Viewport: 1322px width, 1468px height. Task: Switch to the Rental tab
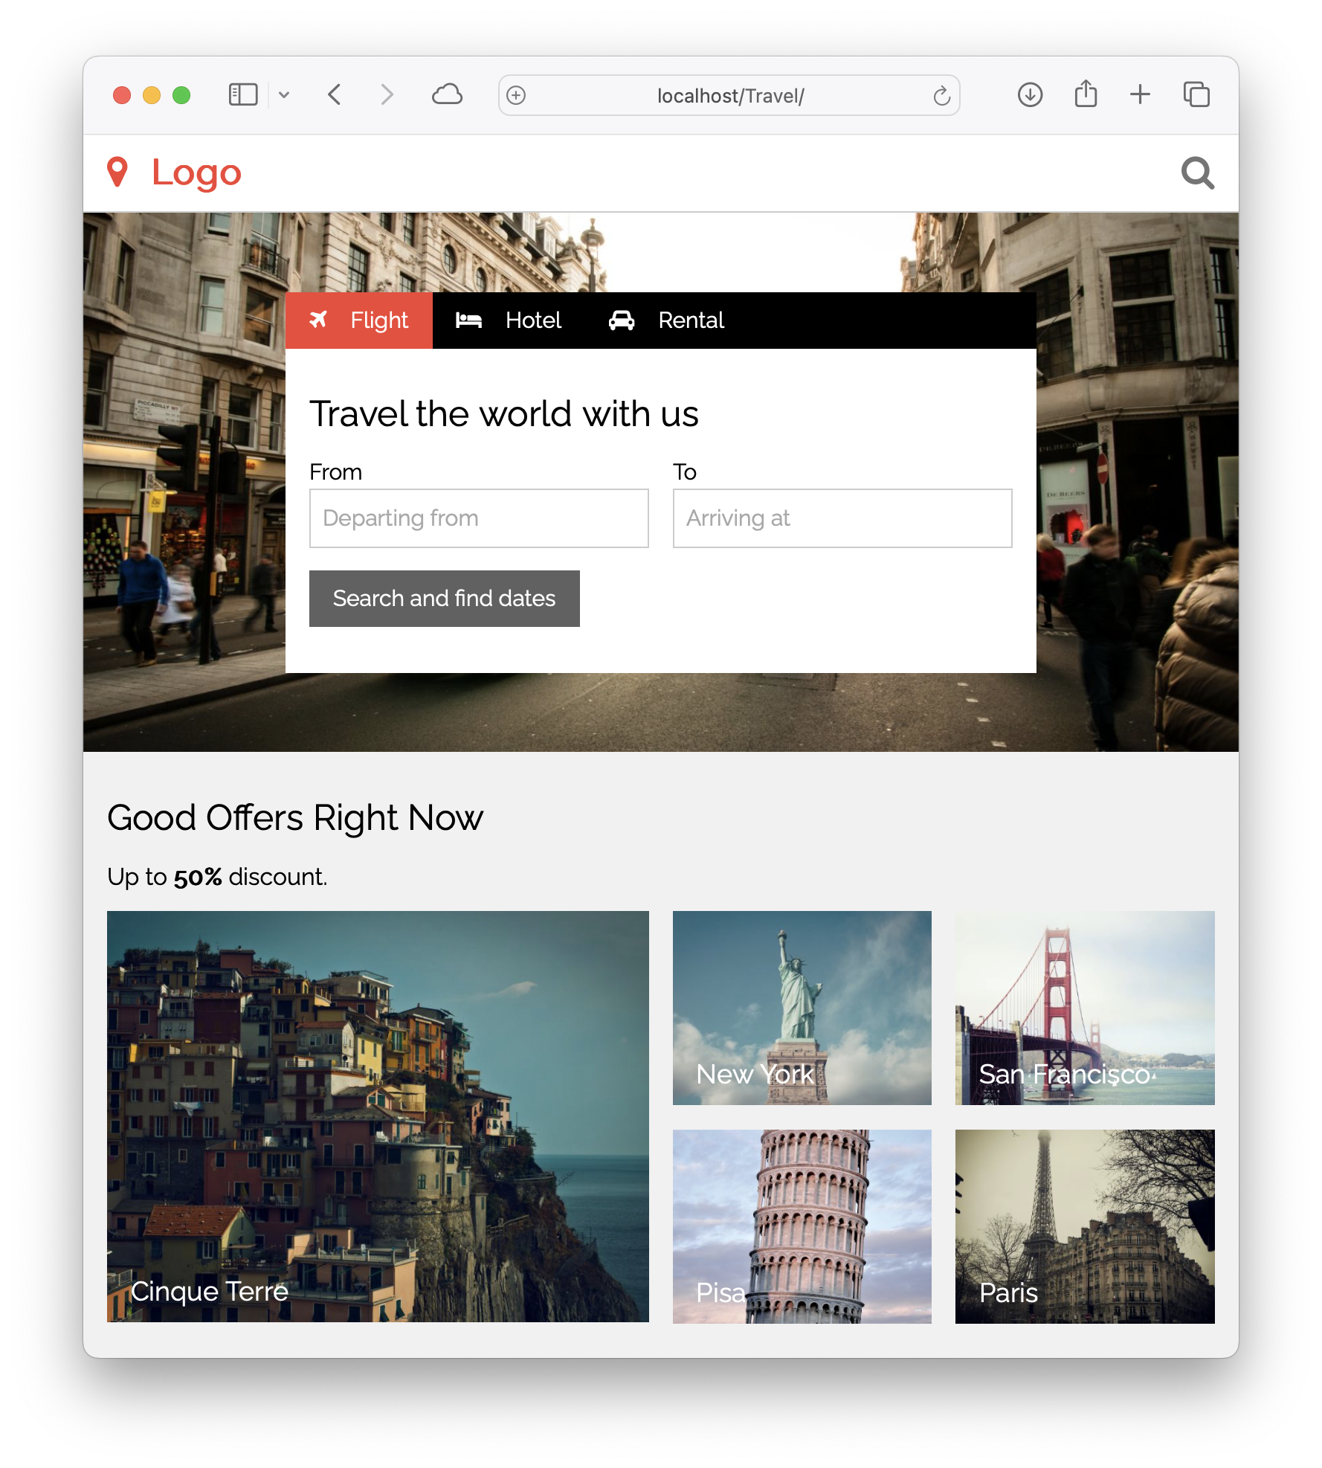point(666,321)
